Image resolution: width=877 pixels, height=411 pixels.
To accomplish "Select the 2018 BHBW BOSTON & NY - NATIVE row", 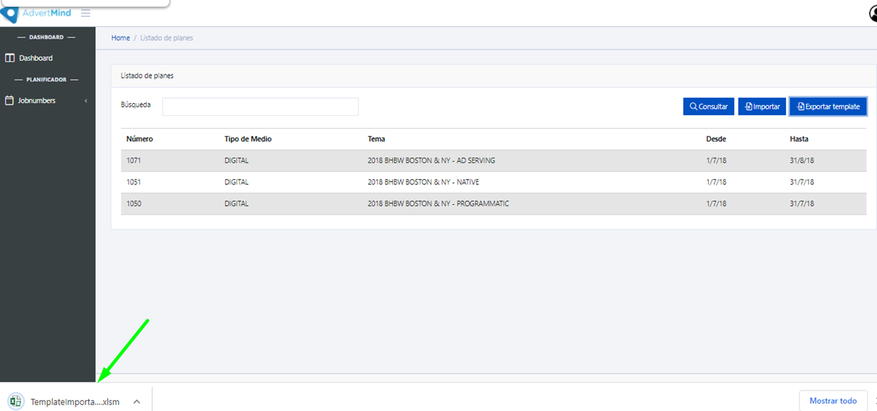I will (422, 182).
